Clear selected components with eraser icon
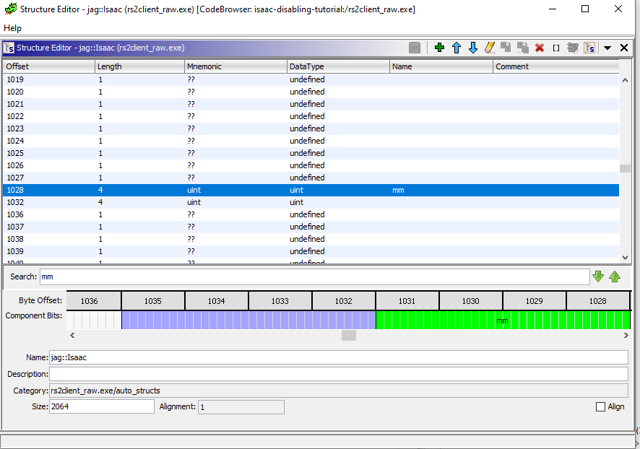The image size is (640, 449). point(490,48)
